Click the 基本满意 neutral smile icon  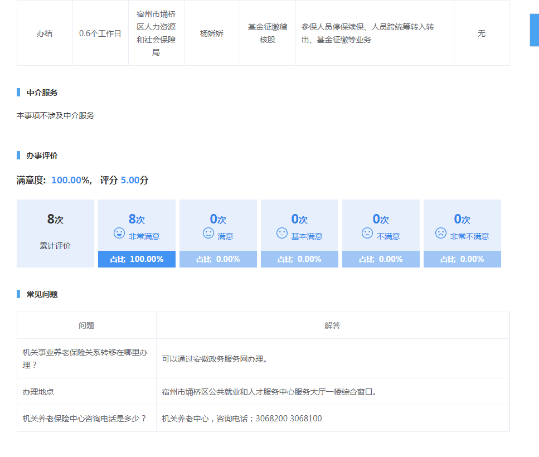coord(282,234)
